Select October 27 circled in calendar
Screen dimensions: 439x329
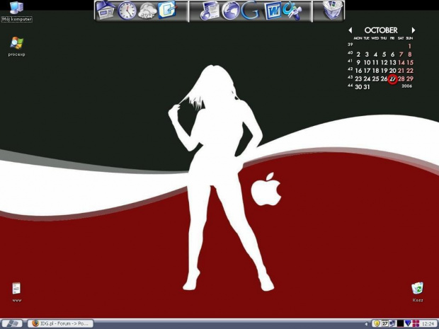393,79
